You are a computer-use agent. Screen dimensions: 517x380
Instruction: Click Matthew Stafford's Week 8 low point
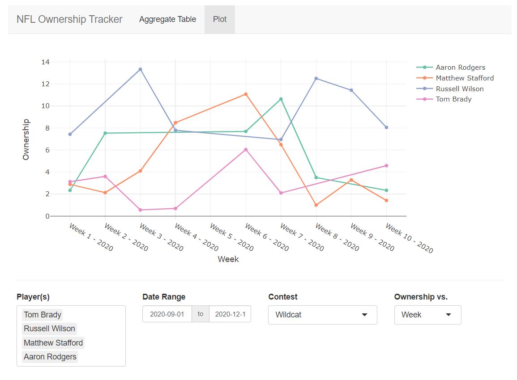point(316,205)
